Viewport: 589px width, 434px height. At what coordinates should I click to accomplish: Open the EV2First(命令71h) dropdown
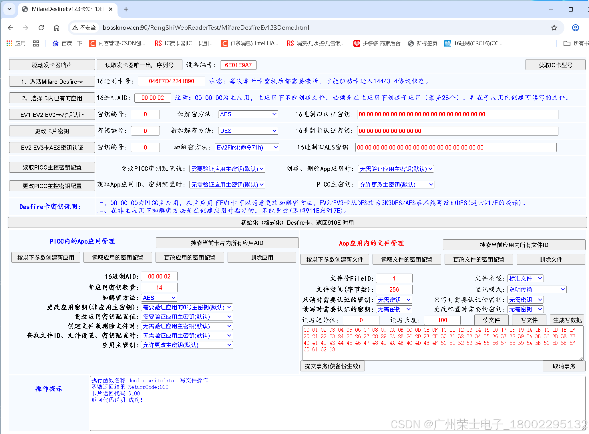247,148
